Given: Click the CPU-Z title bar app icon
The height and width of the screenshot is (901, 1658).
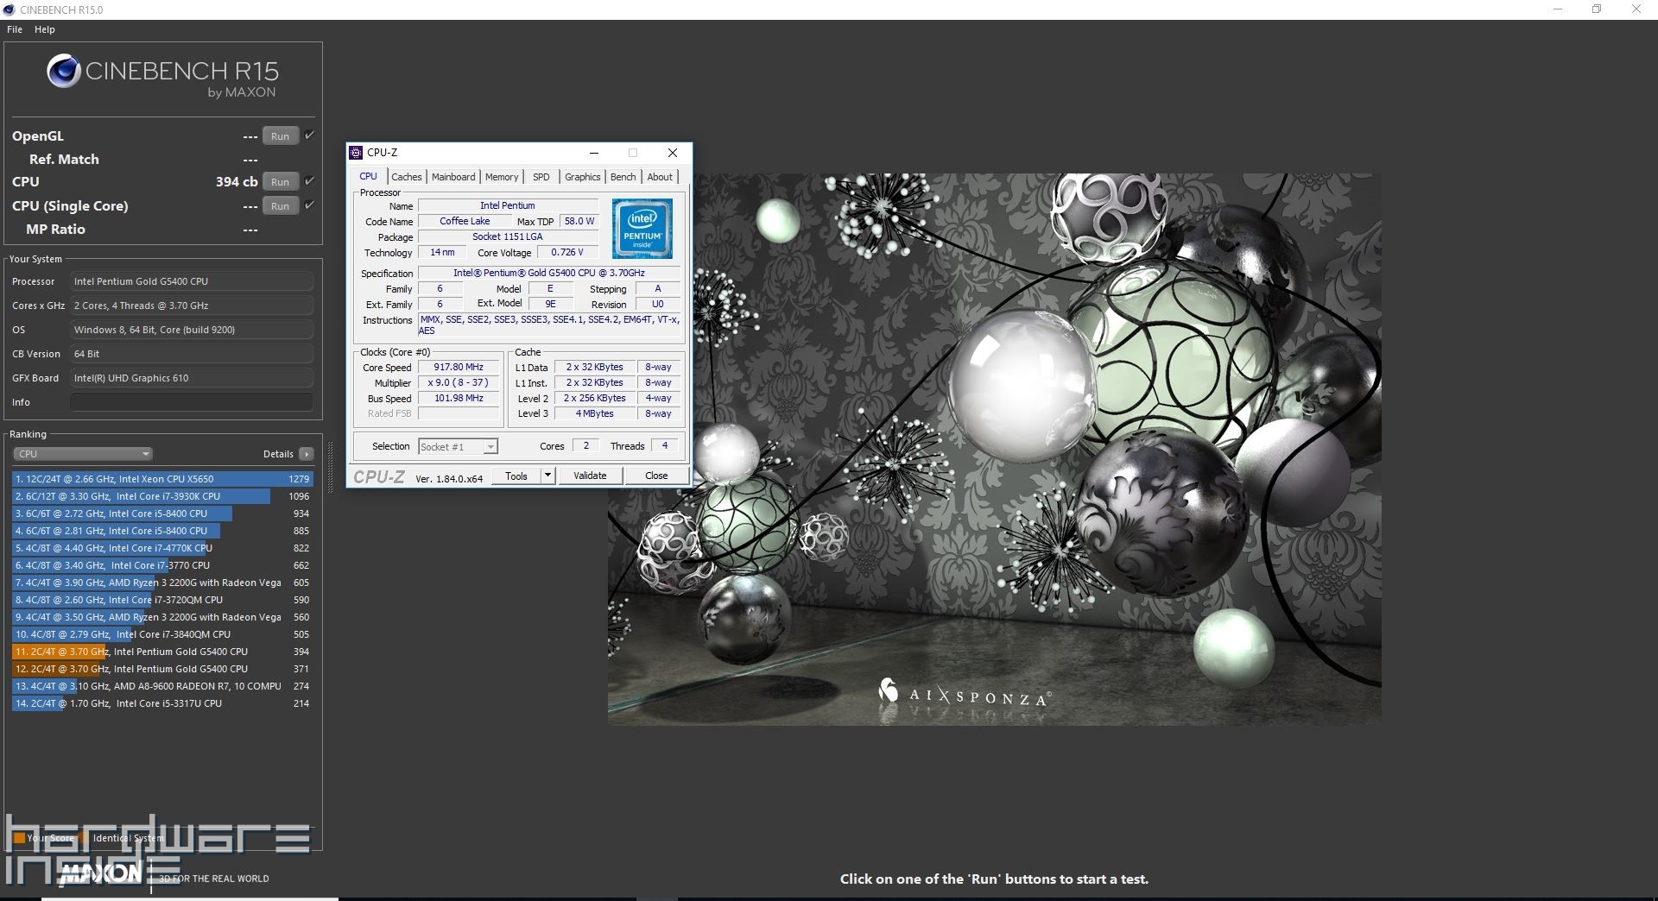Looking at the screenshot, I should (x=356, y=153).
